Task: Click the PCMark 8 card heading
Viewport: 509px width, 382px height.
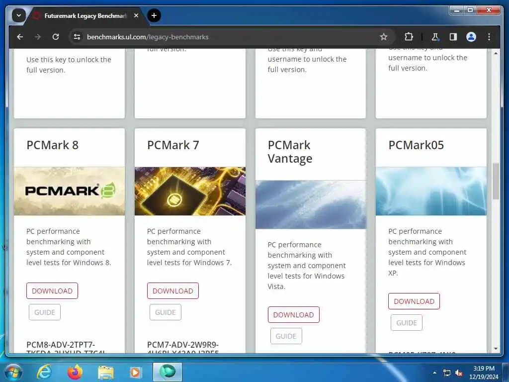Action: click(x=53, y=145)
